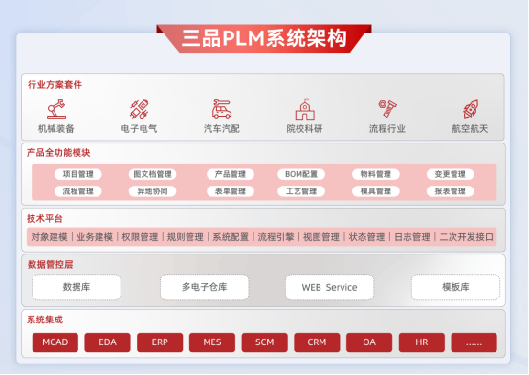Click the 数据库 box
Image resolution: width=529 pixels, height=375 pixels.
(x=77, y=287)
